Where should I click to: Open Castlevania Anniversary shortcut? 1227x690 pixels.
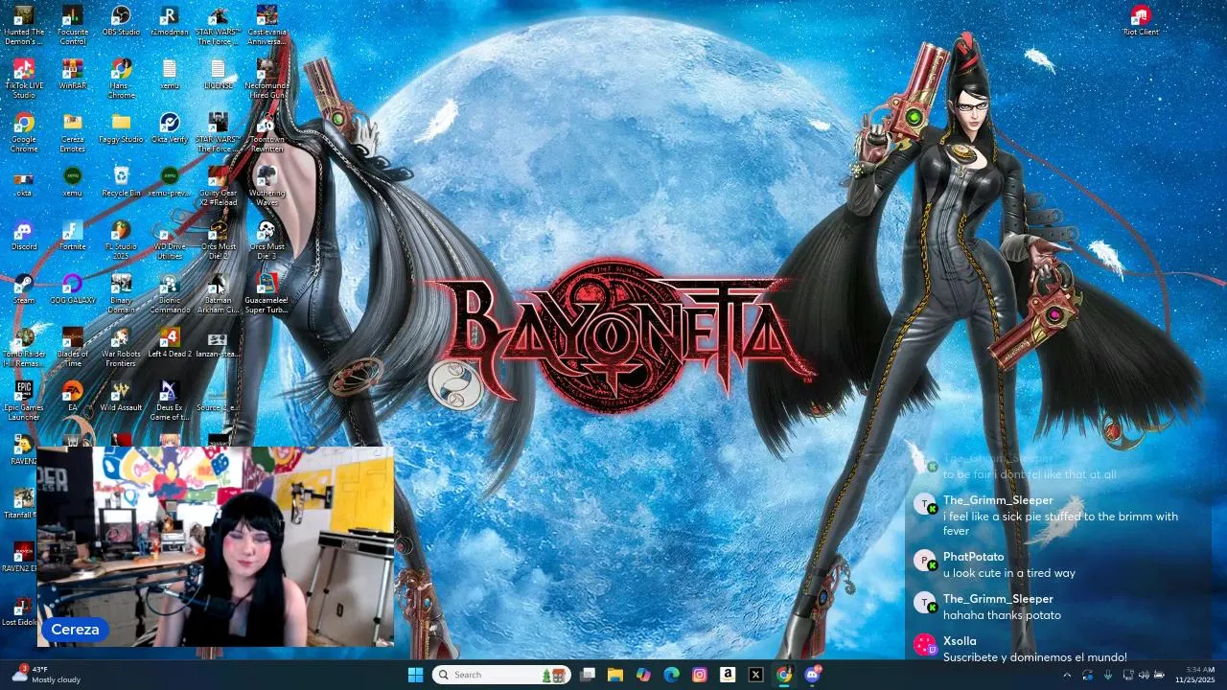266,26
